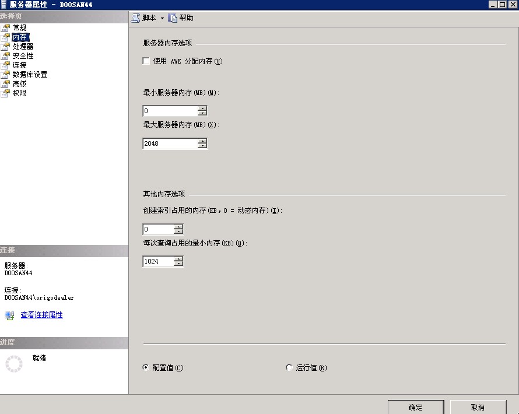Click the 创建索引占用的内存 input field
Viewport: 519px width, 414px height.
(x=158, y=229)
